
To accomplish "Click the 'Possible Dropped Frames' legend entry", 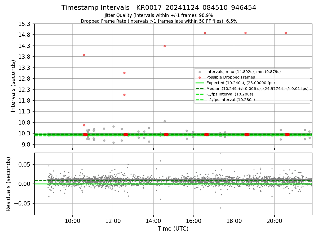I will pyautogui.click(x=231, y=77).
